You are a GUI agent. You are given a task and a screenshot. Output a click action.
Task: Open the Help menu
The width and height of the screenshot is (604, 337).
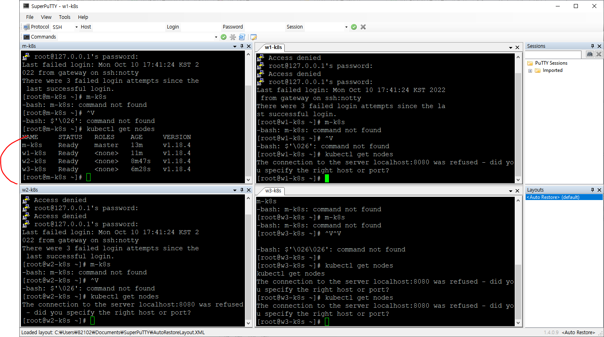point(83,17)
